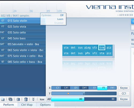Select X-axis keyswitch D1
The height and width of the screenshot is (108, 134).
coord(75,88)
